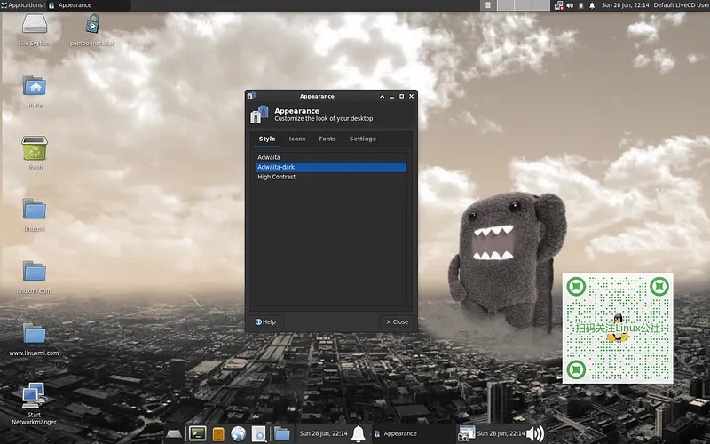This screenshot has height=444, width=710.
Task: Launch the terminal from the bottom panel
Action: (x=197, y=433)
